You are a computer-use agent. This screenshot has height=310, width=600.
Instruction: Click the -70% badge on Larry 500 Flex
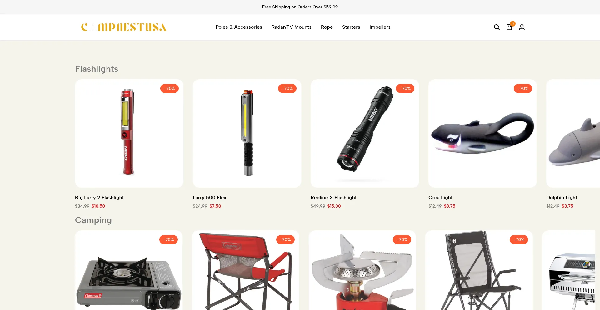(287, 89)
